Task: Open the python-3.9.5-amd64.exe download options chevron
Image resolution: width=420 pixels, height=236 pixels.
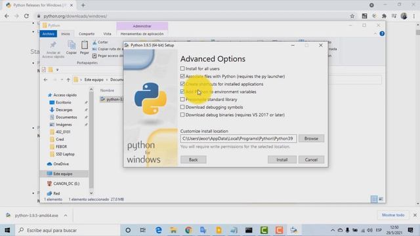Action: click(x=66, y=216)
